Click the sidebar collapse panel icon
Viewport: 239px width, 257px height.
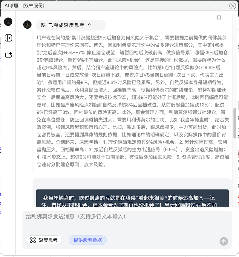[8, 38]
